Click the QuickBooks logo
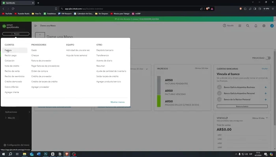The height and width of the screenshot is (157, 276). click(x=11, y=26)
